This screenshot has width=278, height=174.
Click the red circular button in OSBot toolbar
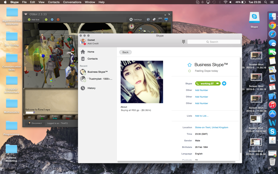coord(58,20)
